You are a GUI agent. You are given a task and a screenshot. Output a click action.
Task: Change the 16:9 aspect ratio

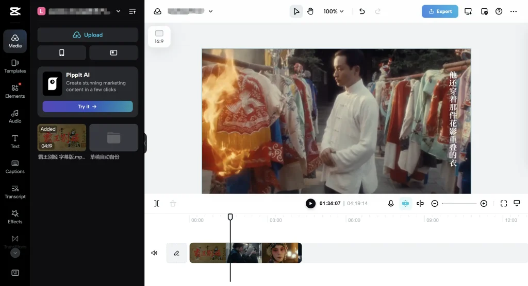[159, 37]
